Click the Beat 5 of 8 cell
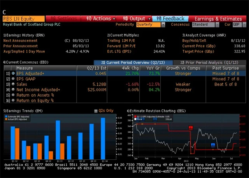Screen dimensions: 249x178 pyautogui.click(x=226, y=84)
